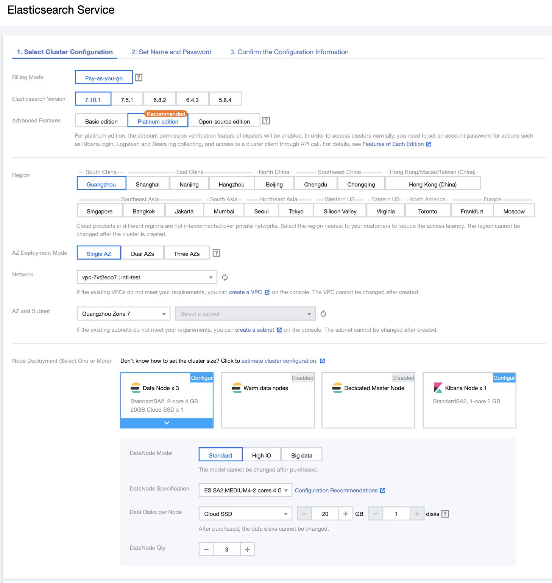Open external link icon beside create a VPC

(x=267, y=292)
